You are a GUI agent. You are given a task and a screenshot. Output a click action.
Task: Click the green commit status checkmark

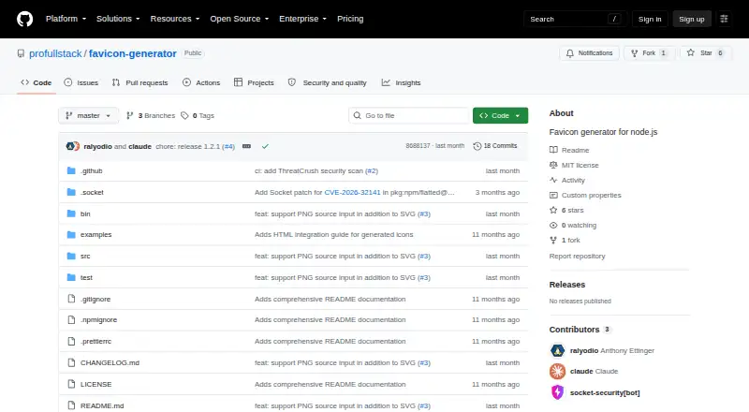pos(265,146)
